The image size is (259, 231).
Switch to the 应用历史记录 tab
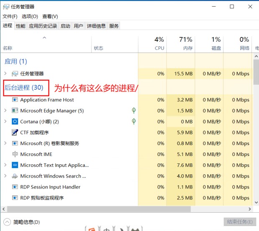[43, 26]
